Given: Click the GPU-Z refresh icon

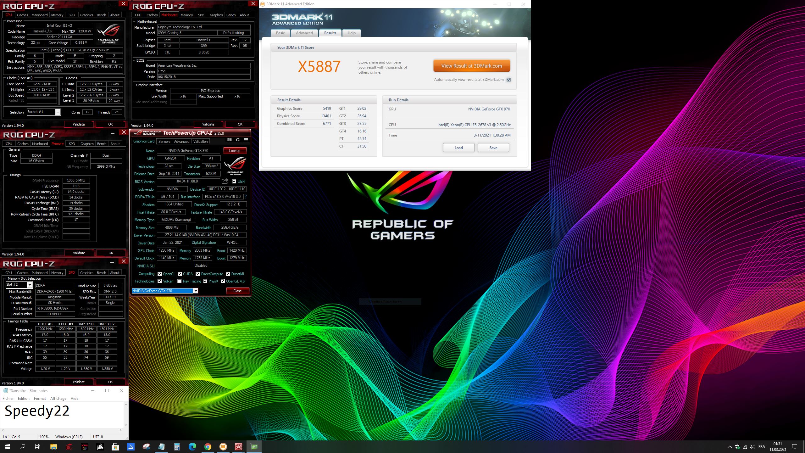Looking at the screenshot, I should [x=237, y=140].
